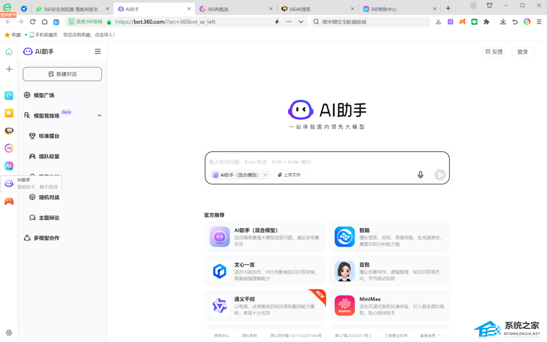547x342 pixels.
Task: Click the tab count box showing 5
Action: pos(474,5)
